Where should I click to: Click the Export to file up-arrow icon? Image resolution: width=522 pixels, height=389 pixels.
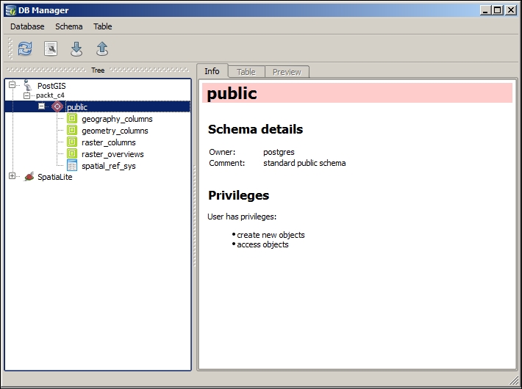(x=102, y=49)
